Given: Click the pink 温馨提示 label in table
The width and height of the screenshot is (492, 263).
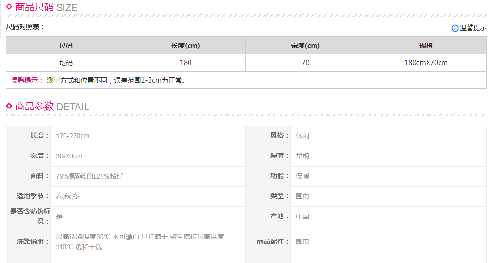Looking at the screenshot, I should click(x=27, y=80).
